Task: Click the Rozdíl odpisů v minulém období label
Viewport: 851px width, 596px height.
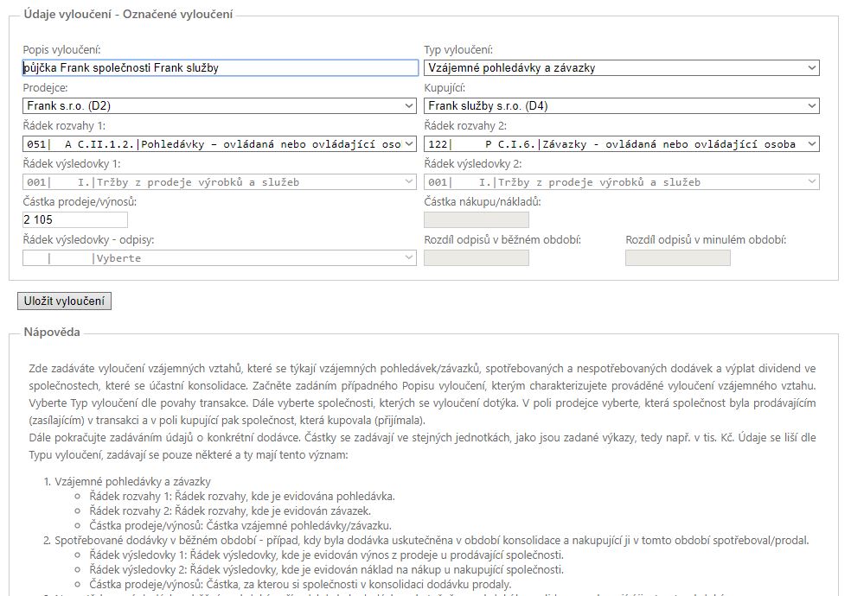Action: tap(706, 240)
